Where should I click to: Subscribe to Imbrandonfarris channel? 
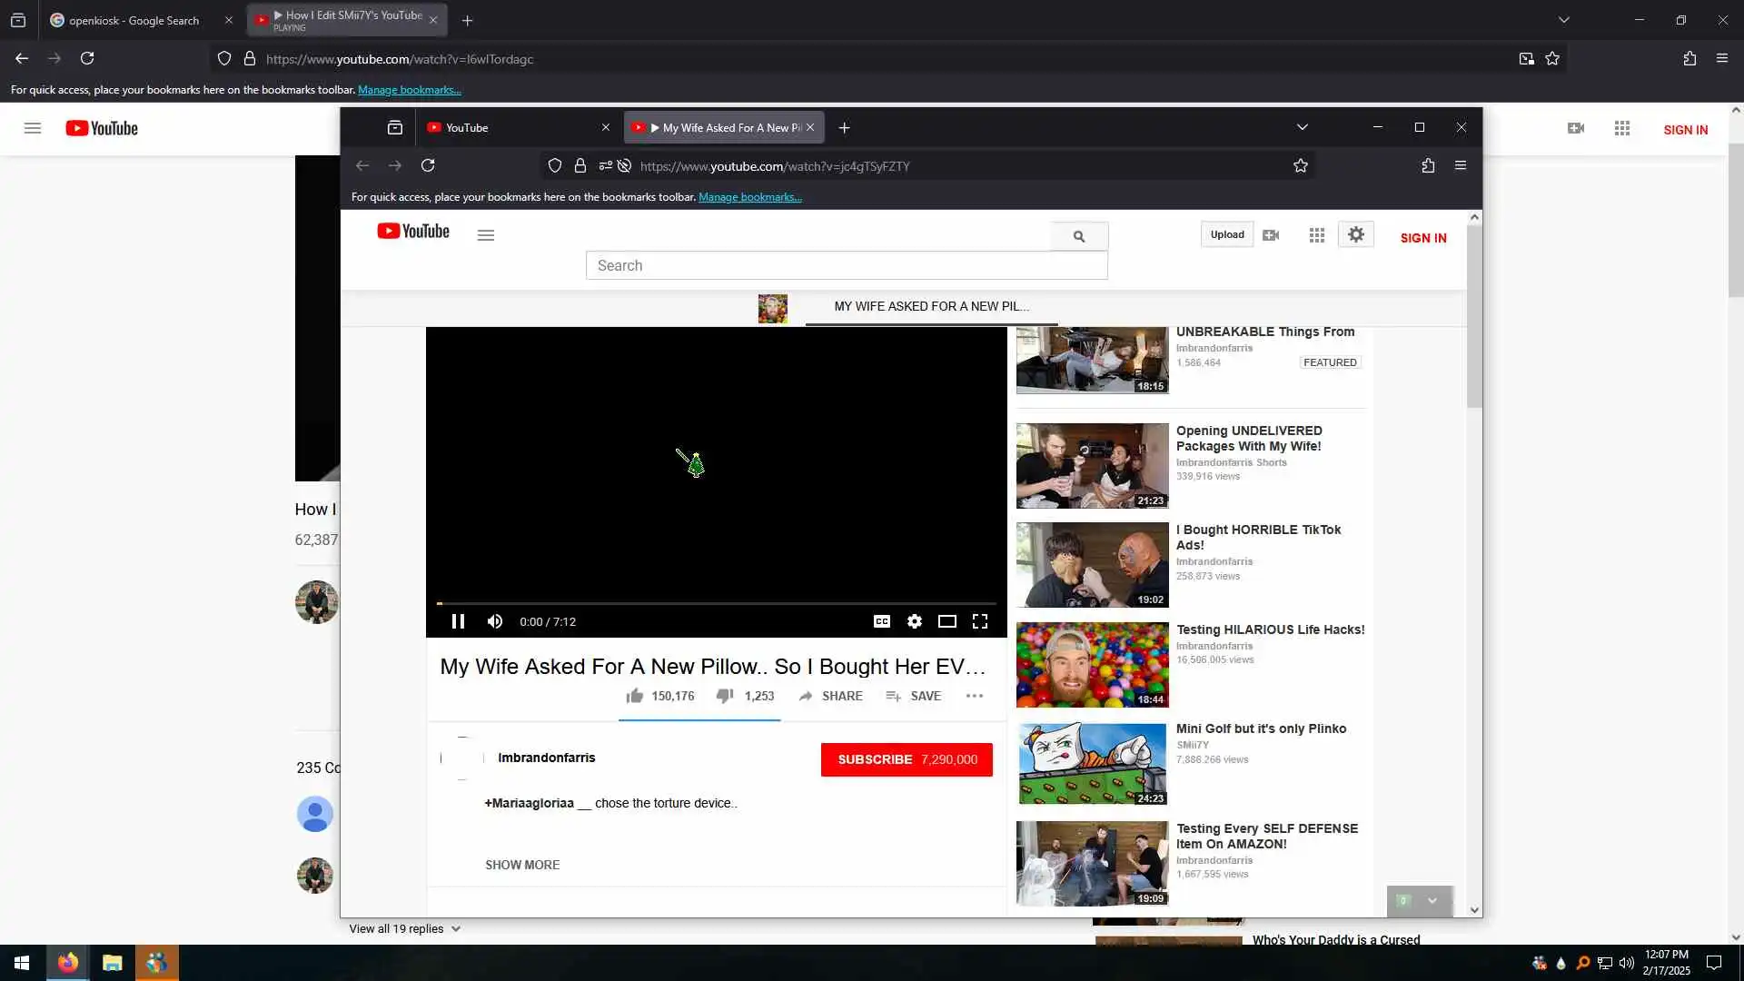coord(906,759)
